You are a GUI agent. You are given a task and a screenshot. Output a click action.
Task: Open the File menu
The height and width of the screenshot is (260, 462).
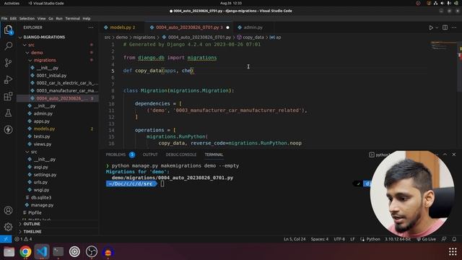(4, 18)
